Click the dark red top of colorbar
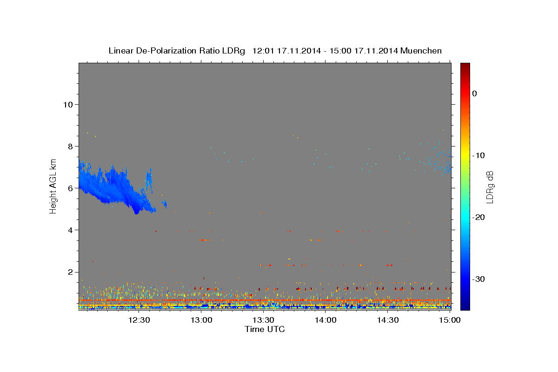Screen dimensions: 558x372 tap(465, 67)
